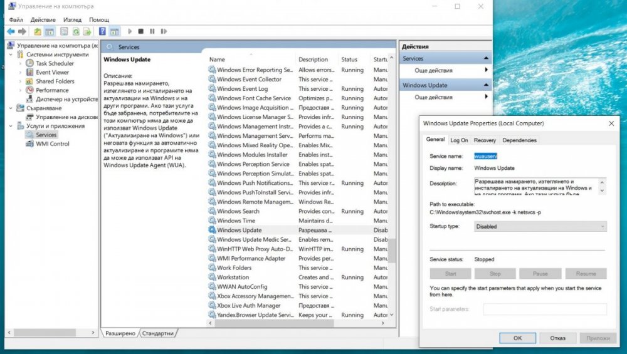Viewport: 627px width, 354px height.
Task: Click the Start service button
Action: click(x=450, y=274)
